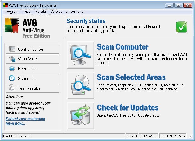Click the 19.04.2007 05:32 status entry

pyautogui.click(x=173, y=136)
